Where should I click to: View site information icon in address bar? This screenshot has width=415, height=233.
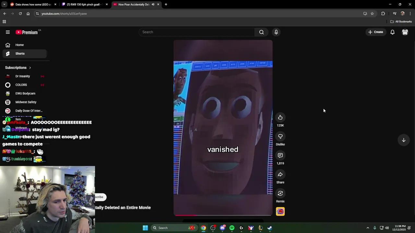(x=37, y=14)
